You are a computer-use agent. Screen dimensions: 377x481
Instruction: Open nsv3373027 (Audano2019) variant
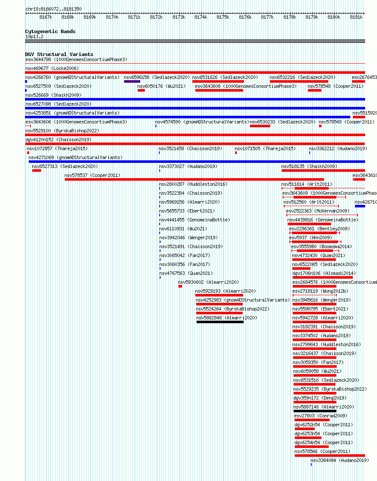[188, 166]
